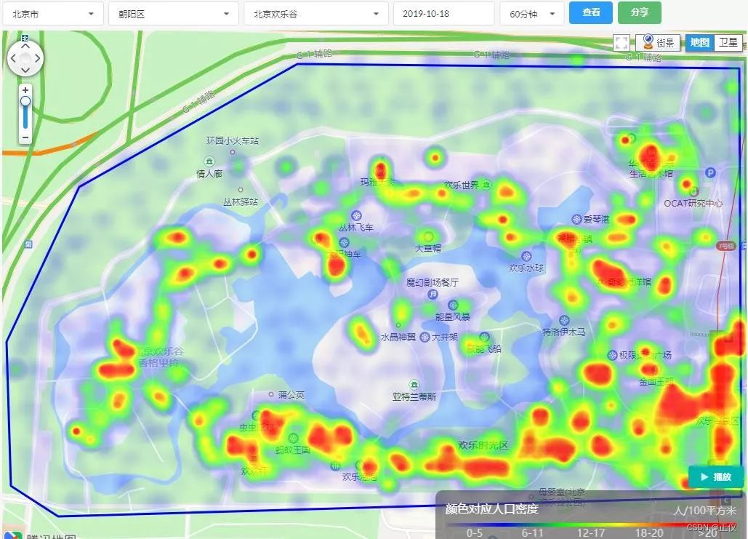Click the 18-20 density legend value
Screen dimensions: 748x539
click(648, 532)
